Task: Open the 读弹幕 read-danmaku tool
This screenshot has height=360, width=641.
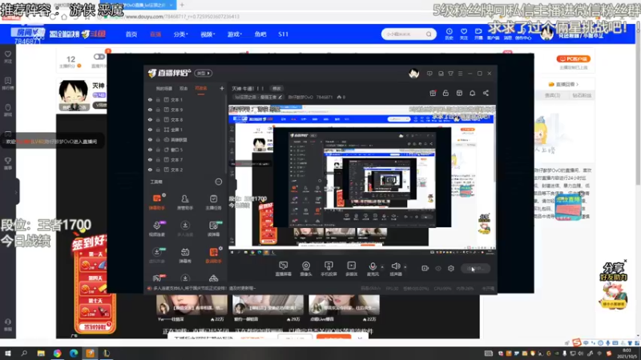Action: (213, 228)
